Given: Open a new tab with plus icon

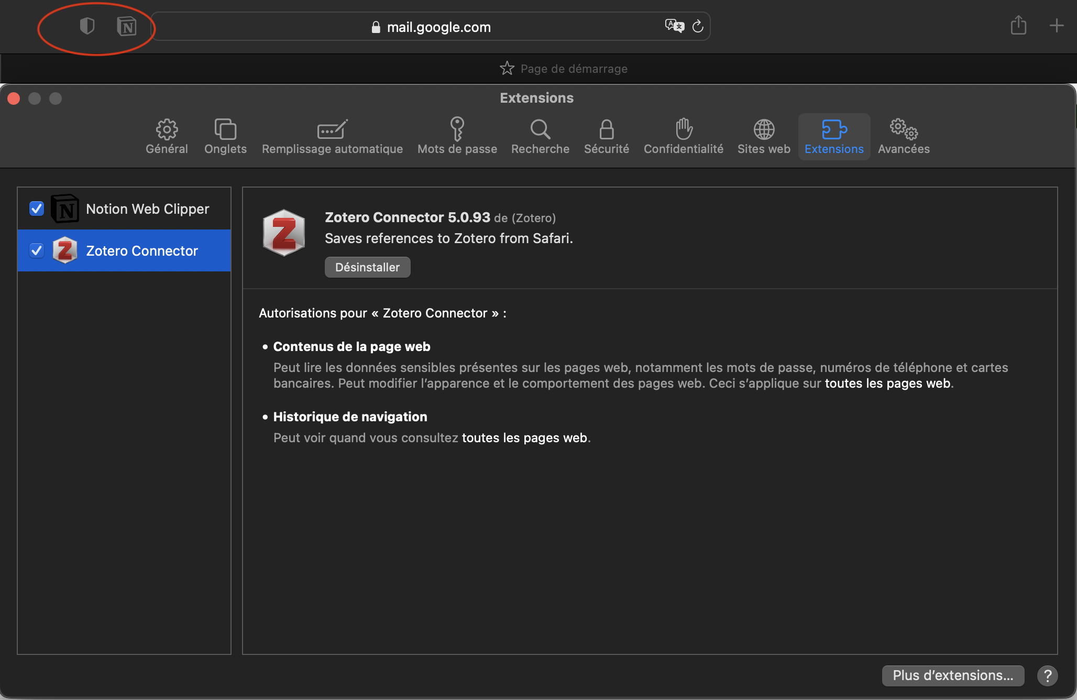Looking at the screenshot, I should pos(1056,26).
